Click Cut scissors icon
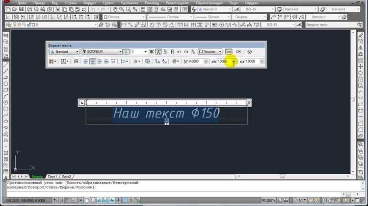368x206 pixels. (x=58, y=9)
